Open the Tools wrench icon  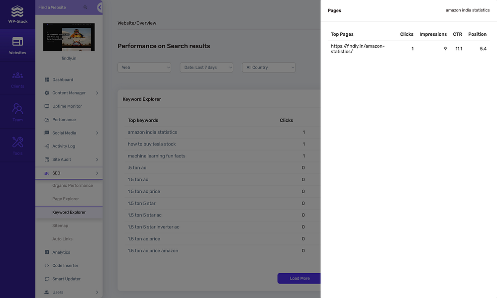click(17, 142)
